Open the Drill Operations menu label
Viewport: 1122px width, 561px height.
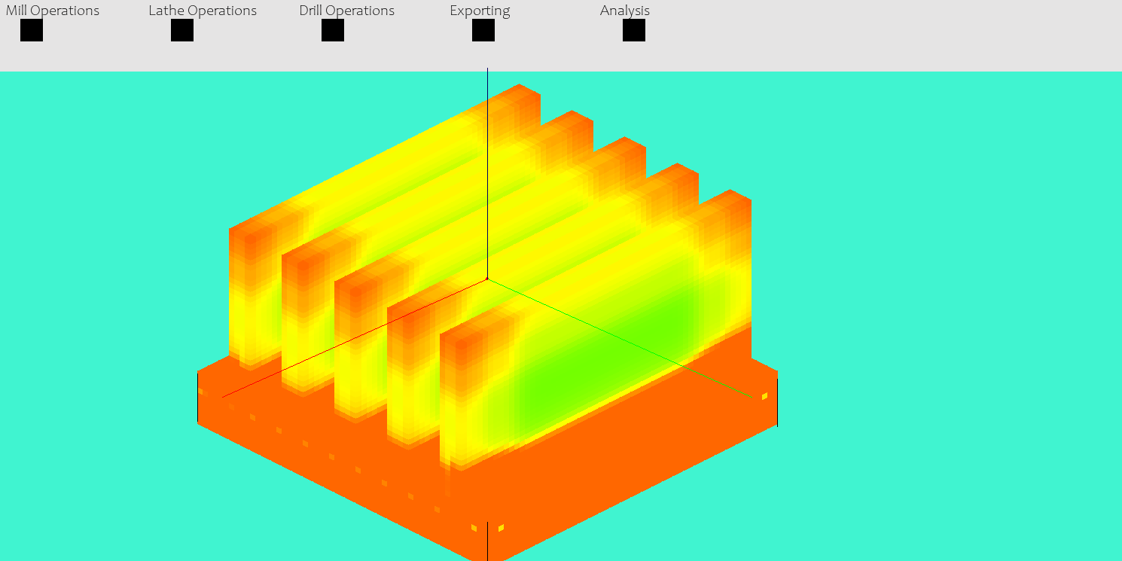[x=347, y=11]
